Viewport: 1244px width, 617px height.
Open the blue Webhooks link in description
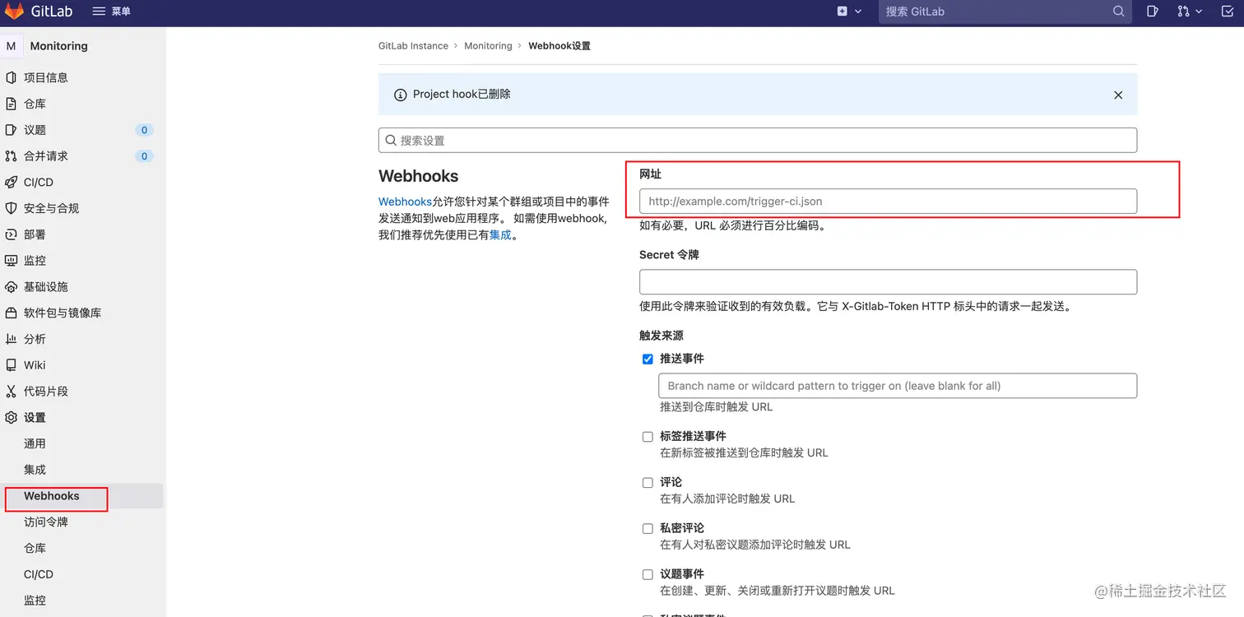coord(405,202)
